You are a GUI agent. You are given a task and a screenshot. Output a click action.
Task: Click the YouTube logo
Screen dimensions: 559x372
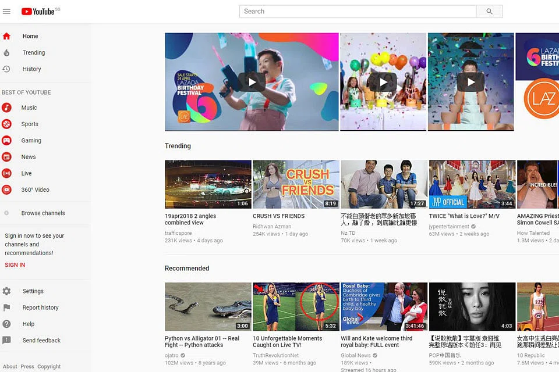[x=38, y=12]
